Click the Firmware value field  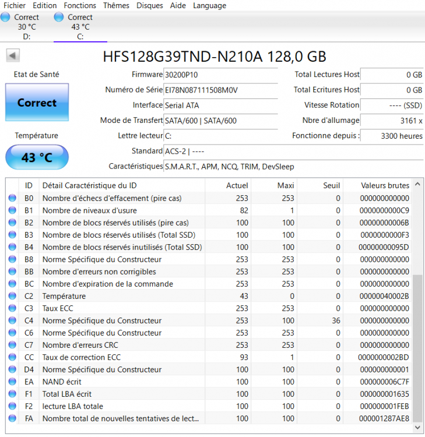coord(220,75)
